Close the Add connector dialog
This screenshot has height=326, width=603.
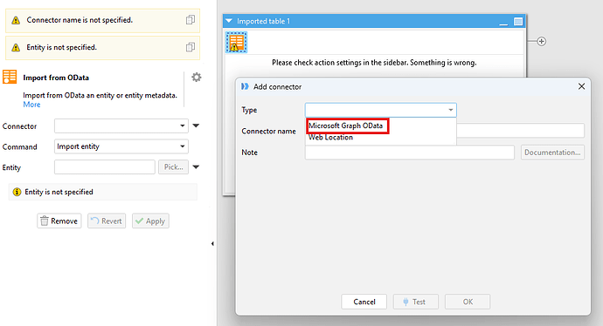581,86
